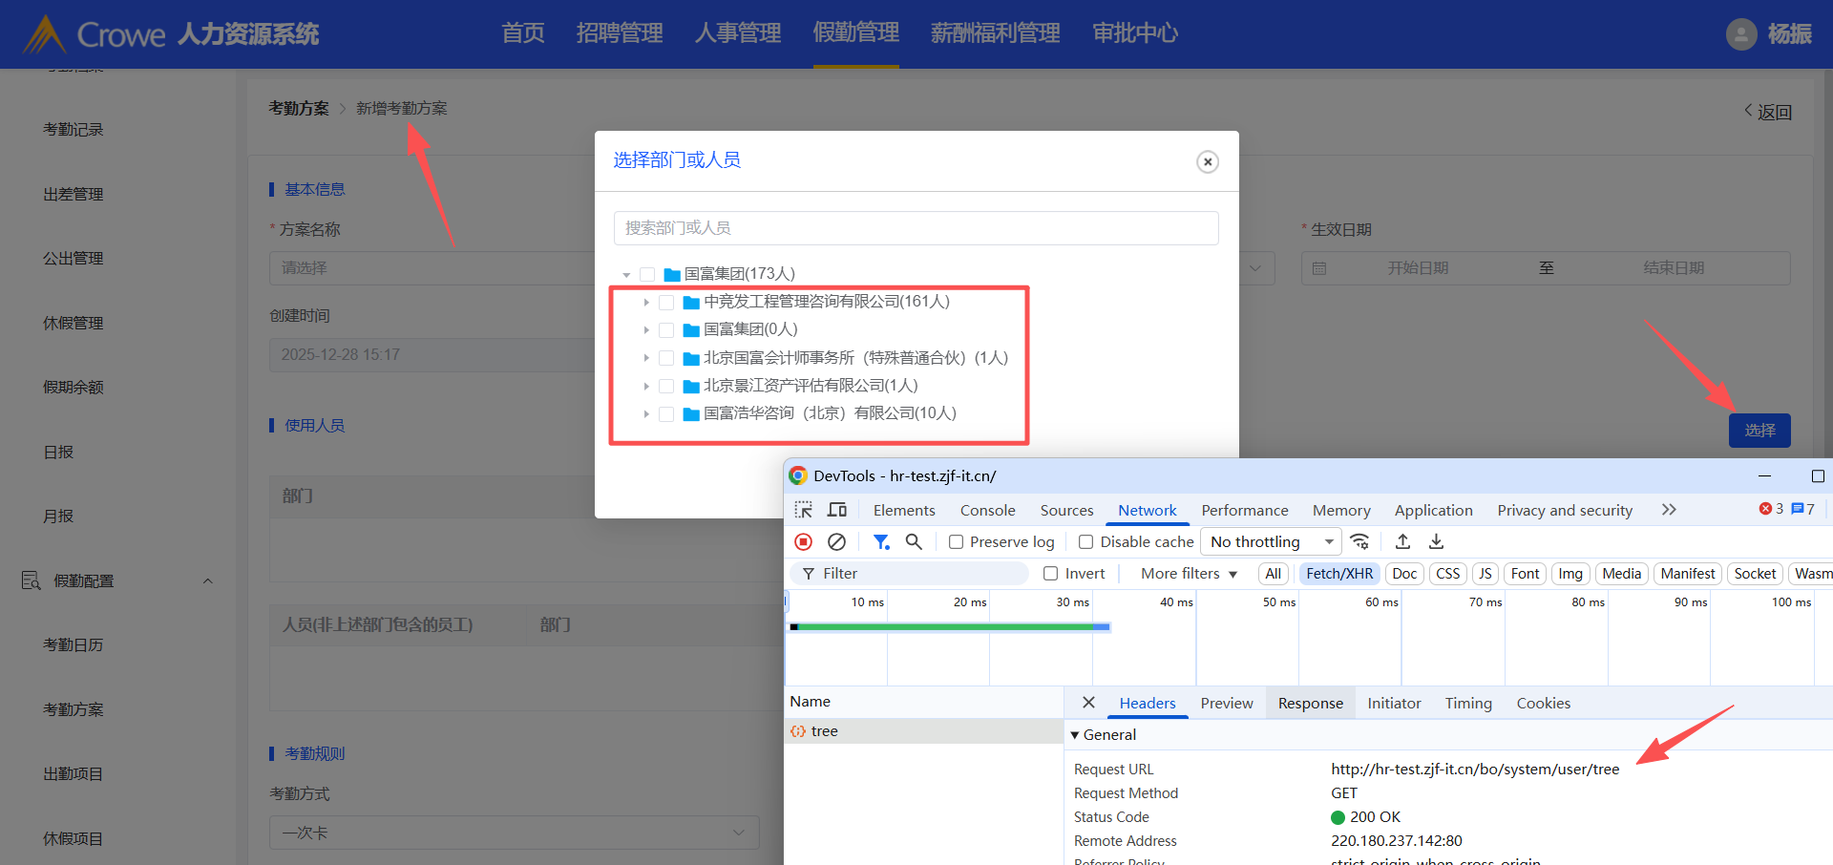Collapse the General headers section
Image resolution: width=1833 pixels, height=865 pixels.
tap(1076, 735)
